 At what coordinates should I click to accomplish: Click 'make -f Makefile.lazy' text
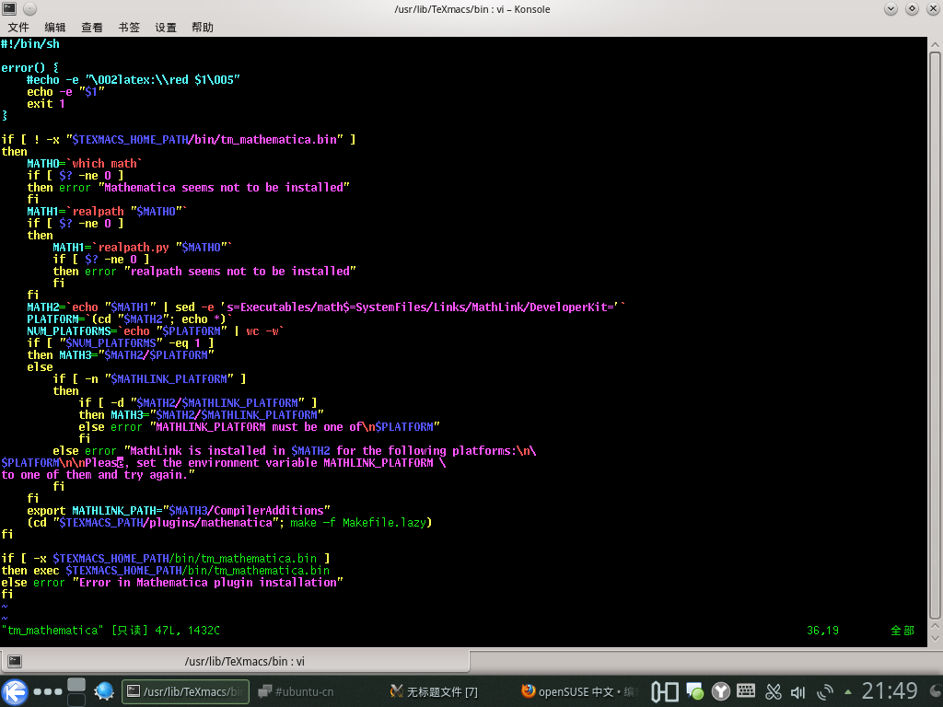(358, 523)
